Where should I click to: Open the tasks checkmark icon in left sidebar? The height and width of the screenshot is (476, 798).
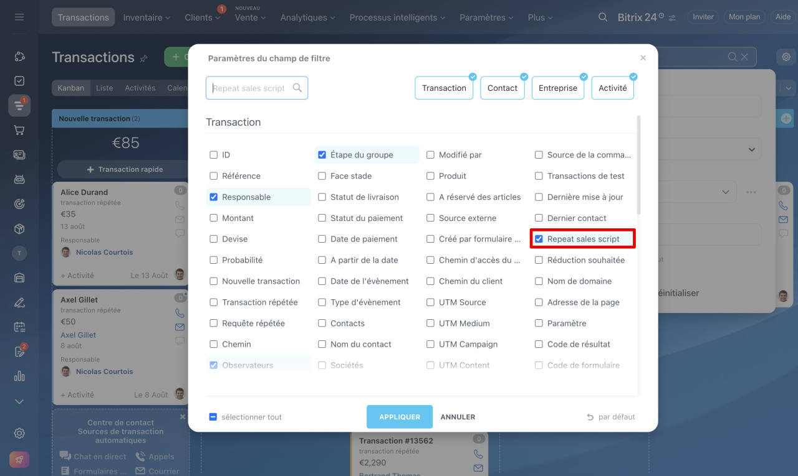[19, 81]
